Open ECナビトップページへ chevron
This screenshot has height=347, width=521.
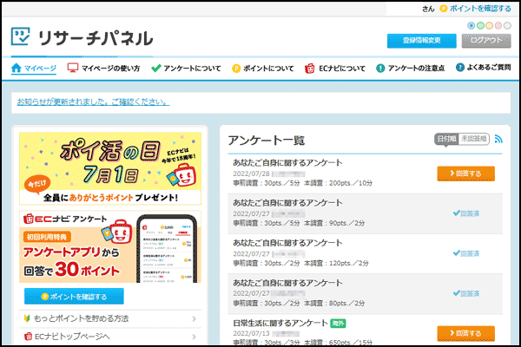point(195,337)
